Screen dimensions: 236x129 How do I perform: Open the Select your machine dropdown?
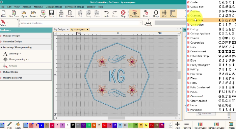tap(141, 23)
